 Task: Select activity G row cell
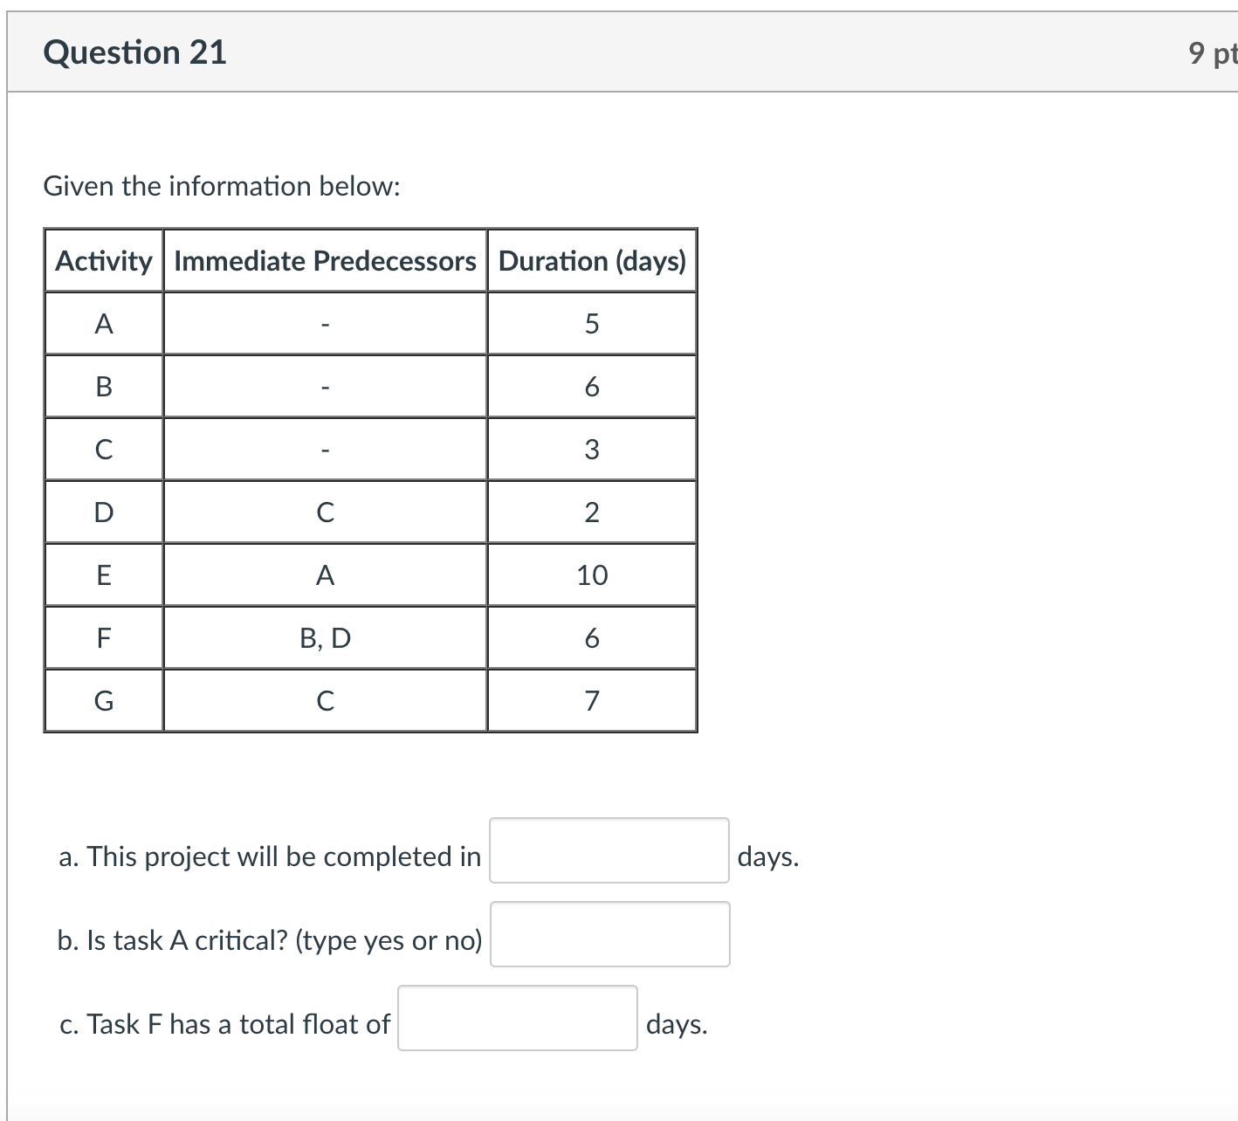103,700
